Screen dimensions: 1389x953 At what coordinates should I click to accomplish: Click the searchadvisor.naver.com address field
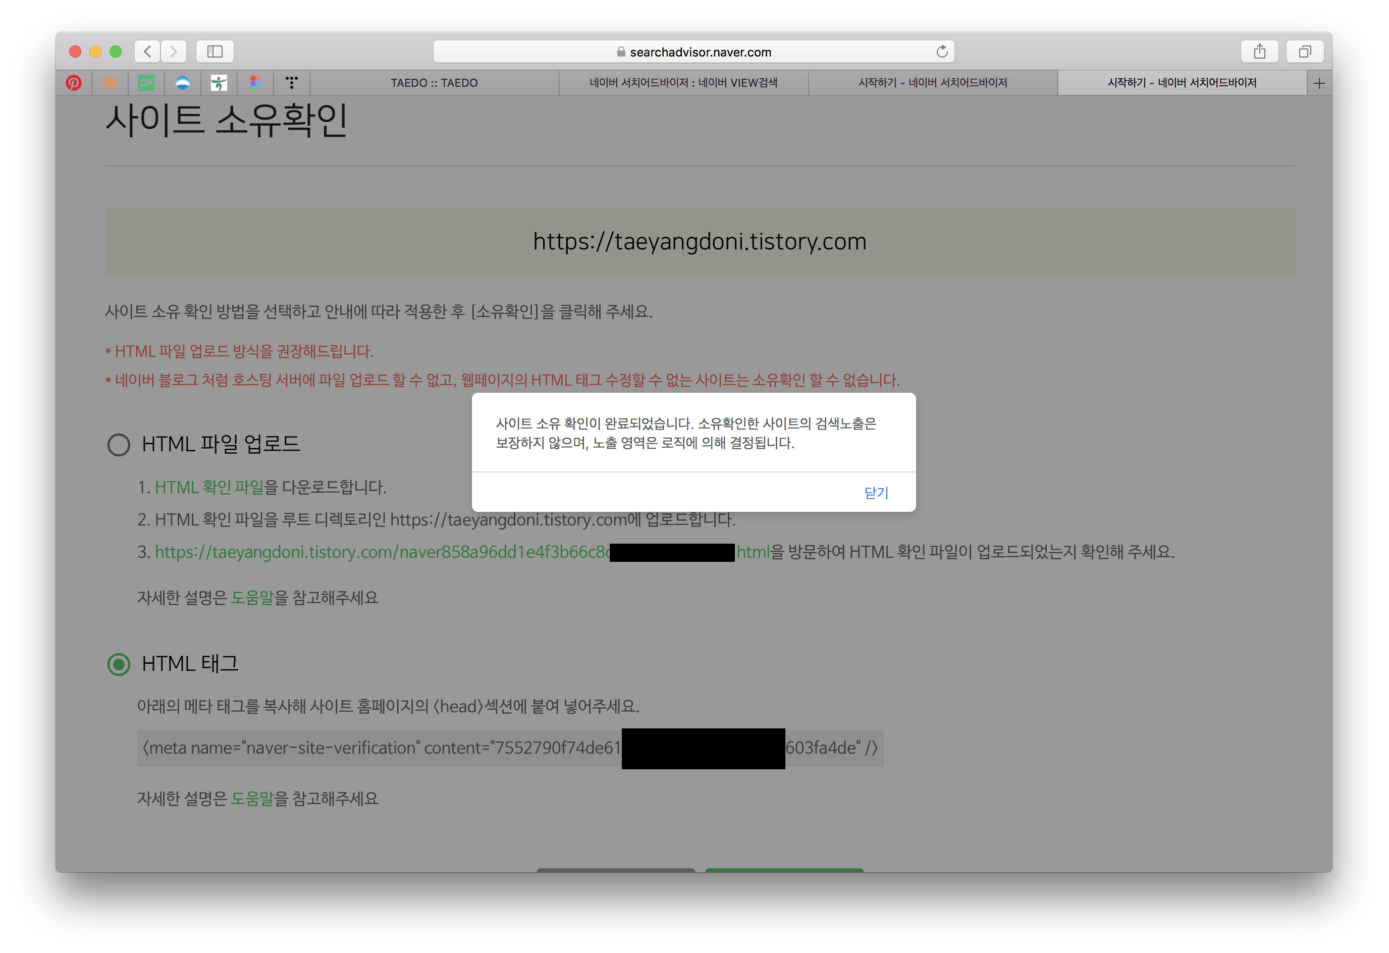point(693,51)
